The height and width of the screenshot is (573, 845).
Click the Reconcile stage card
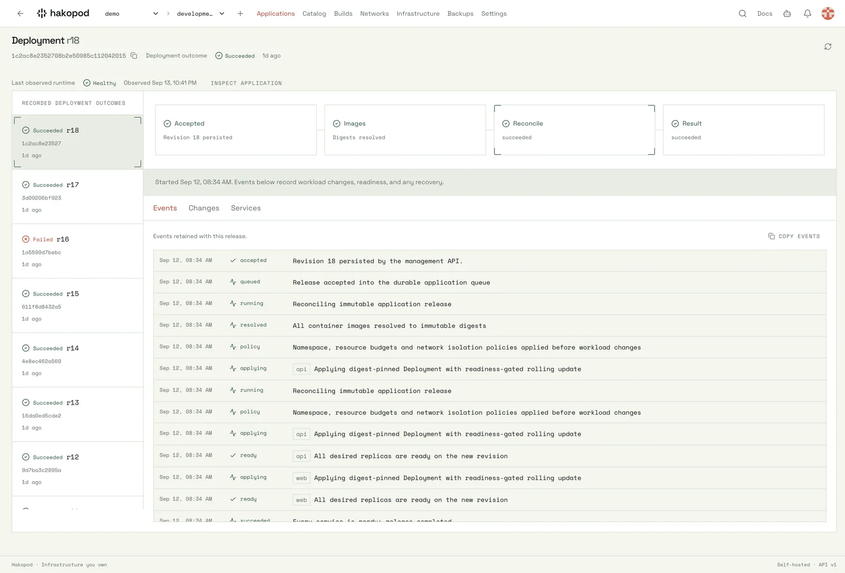574,130
